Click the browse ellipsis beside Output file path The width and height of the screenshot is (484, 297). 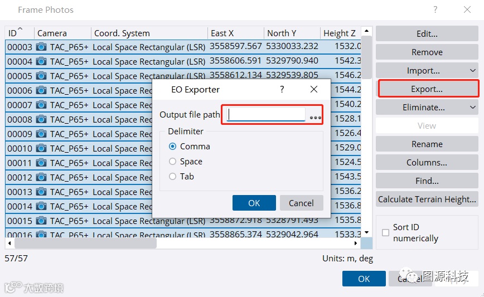point(315,118)
